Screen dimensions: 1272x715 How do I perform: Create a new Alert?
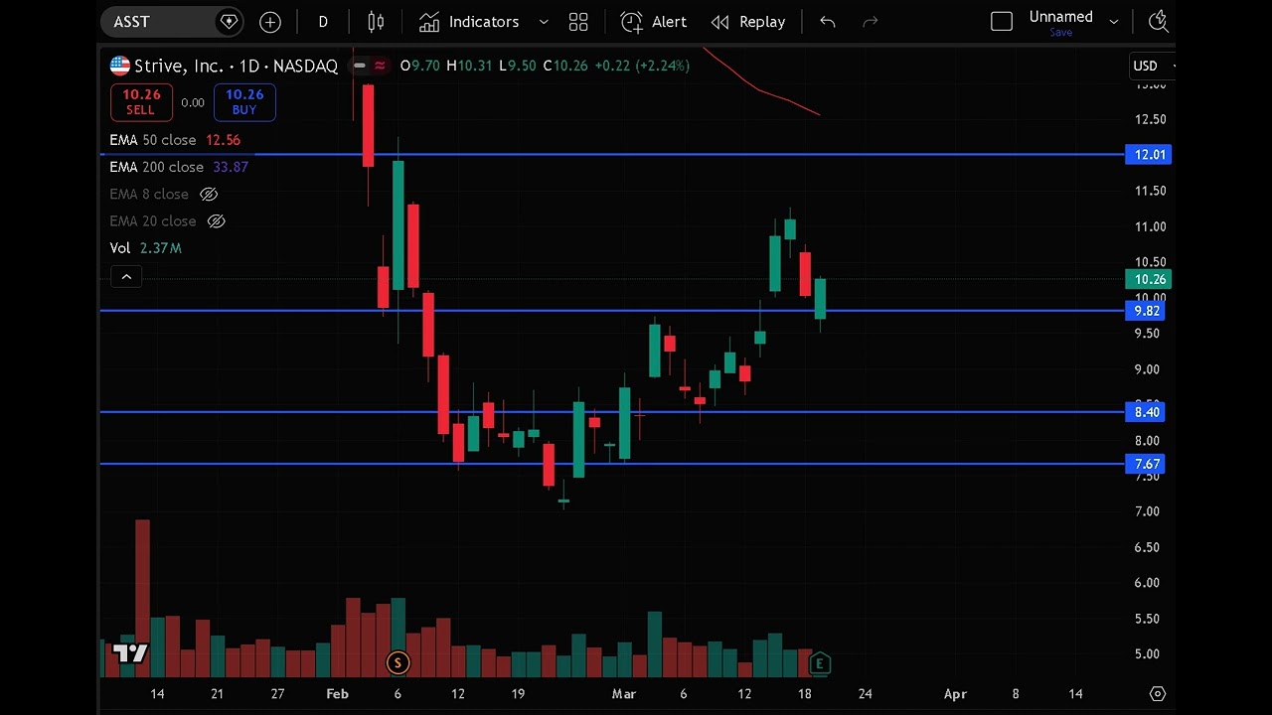tap(654, 21)
